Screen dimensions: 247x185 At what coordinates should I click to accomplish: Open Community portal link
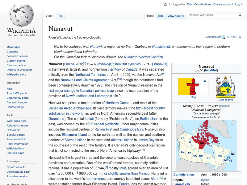18,98
